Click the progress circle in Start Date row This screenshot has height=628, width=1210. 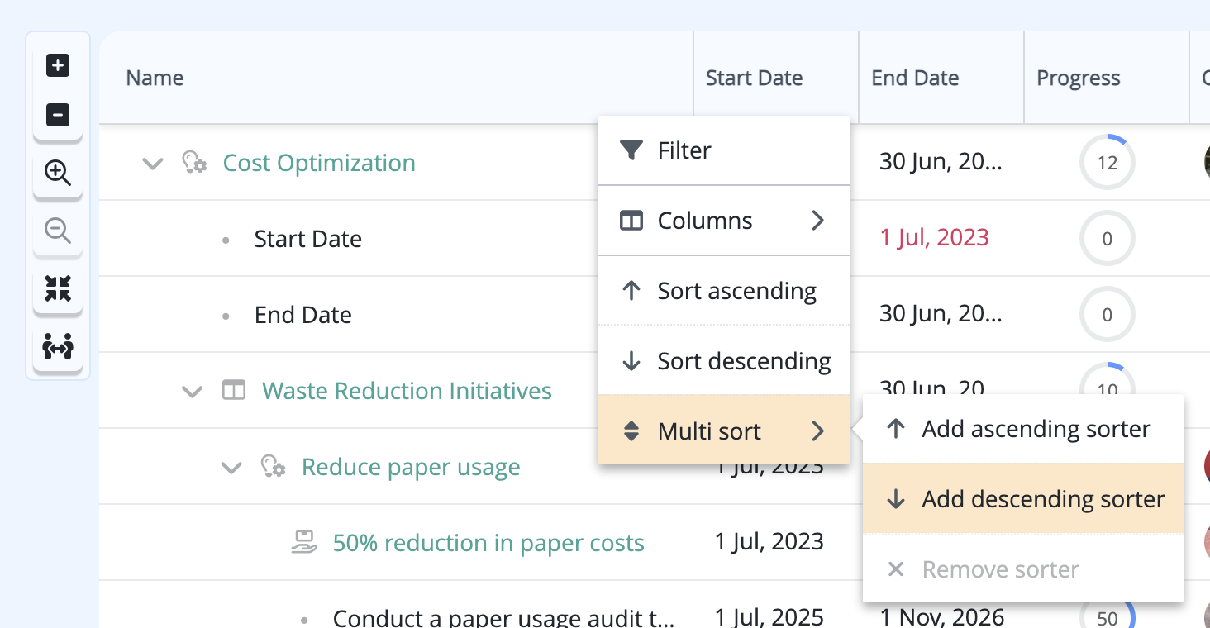[1108, 238]
